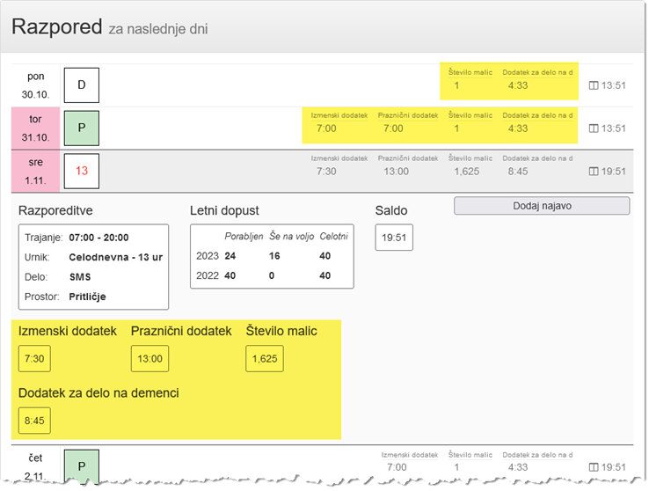Click the 7:30 Izmenski dodatek value box
This screenshot has width=649, height=491.
[x=34, y=359]
